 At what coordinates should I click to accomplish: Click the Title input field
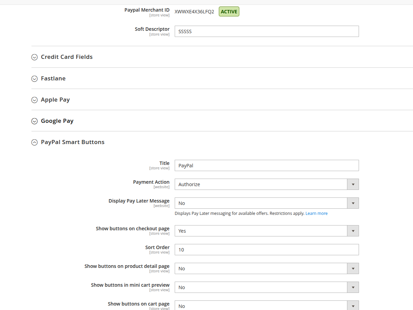click(x=266, y=165)
